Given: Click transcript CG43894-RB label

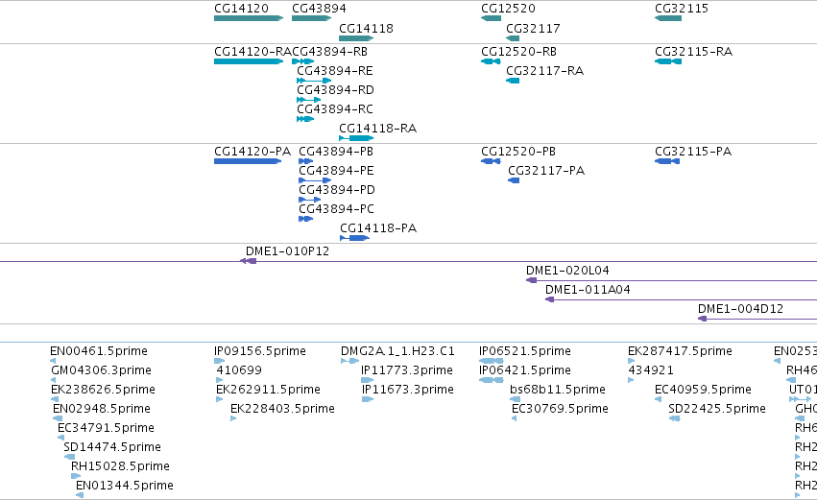Looking at the screenshot, I should coord(329,52).
